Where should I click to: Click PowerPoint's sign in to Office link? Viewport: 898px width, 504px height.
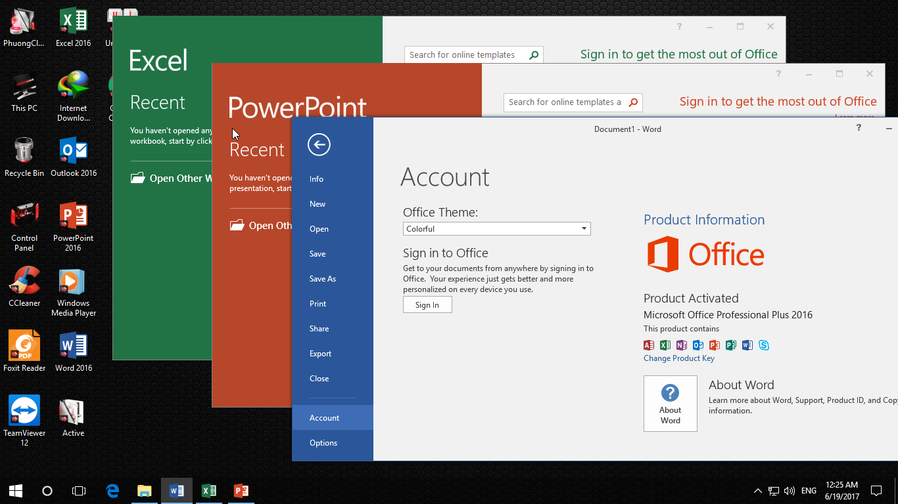778,102
